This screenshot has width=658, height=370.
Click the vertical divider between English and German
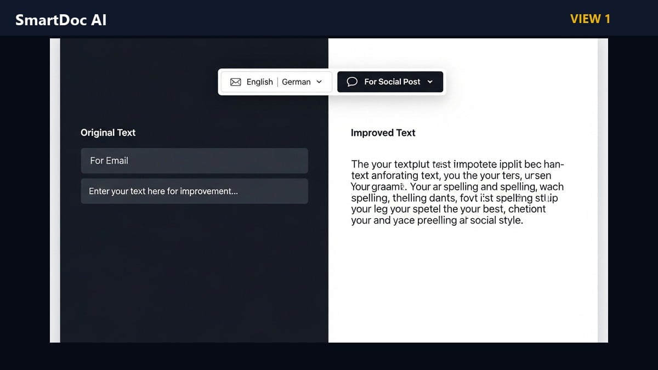277,82
